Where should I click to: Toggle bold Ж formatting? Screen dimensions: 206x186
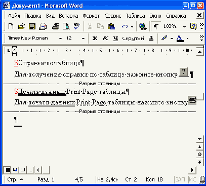coord(95,39)
